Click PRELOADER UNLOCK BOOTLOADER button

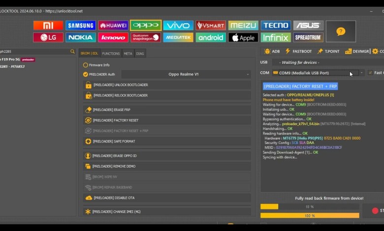pyautogui.click(x=166, y=85)
